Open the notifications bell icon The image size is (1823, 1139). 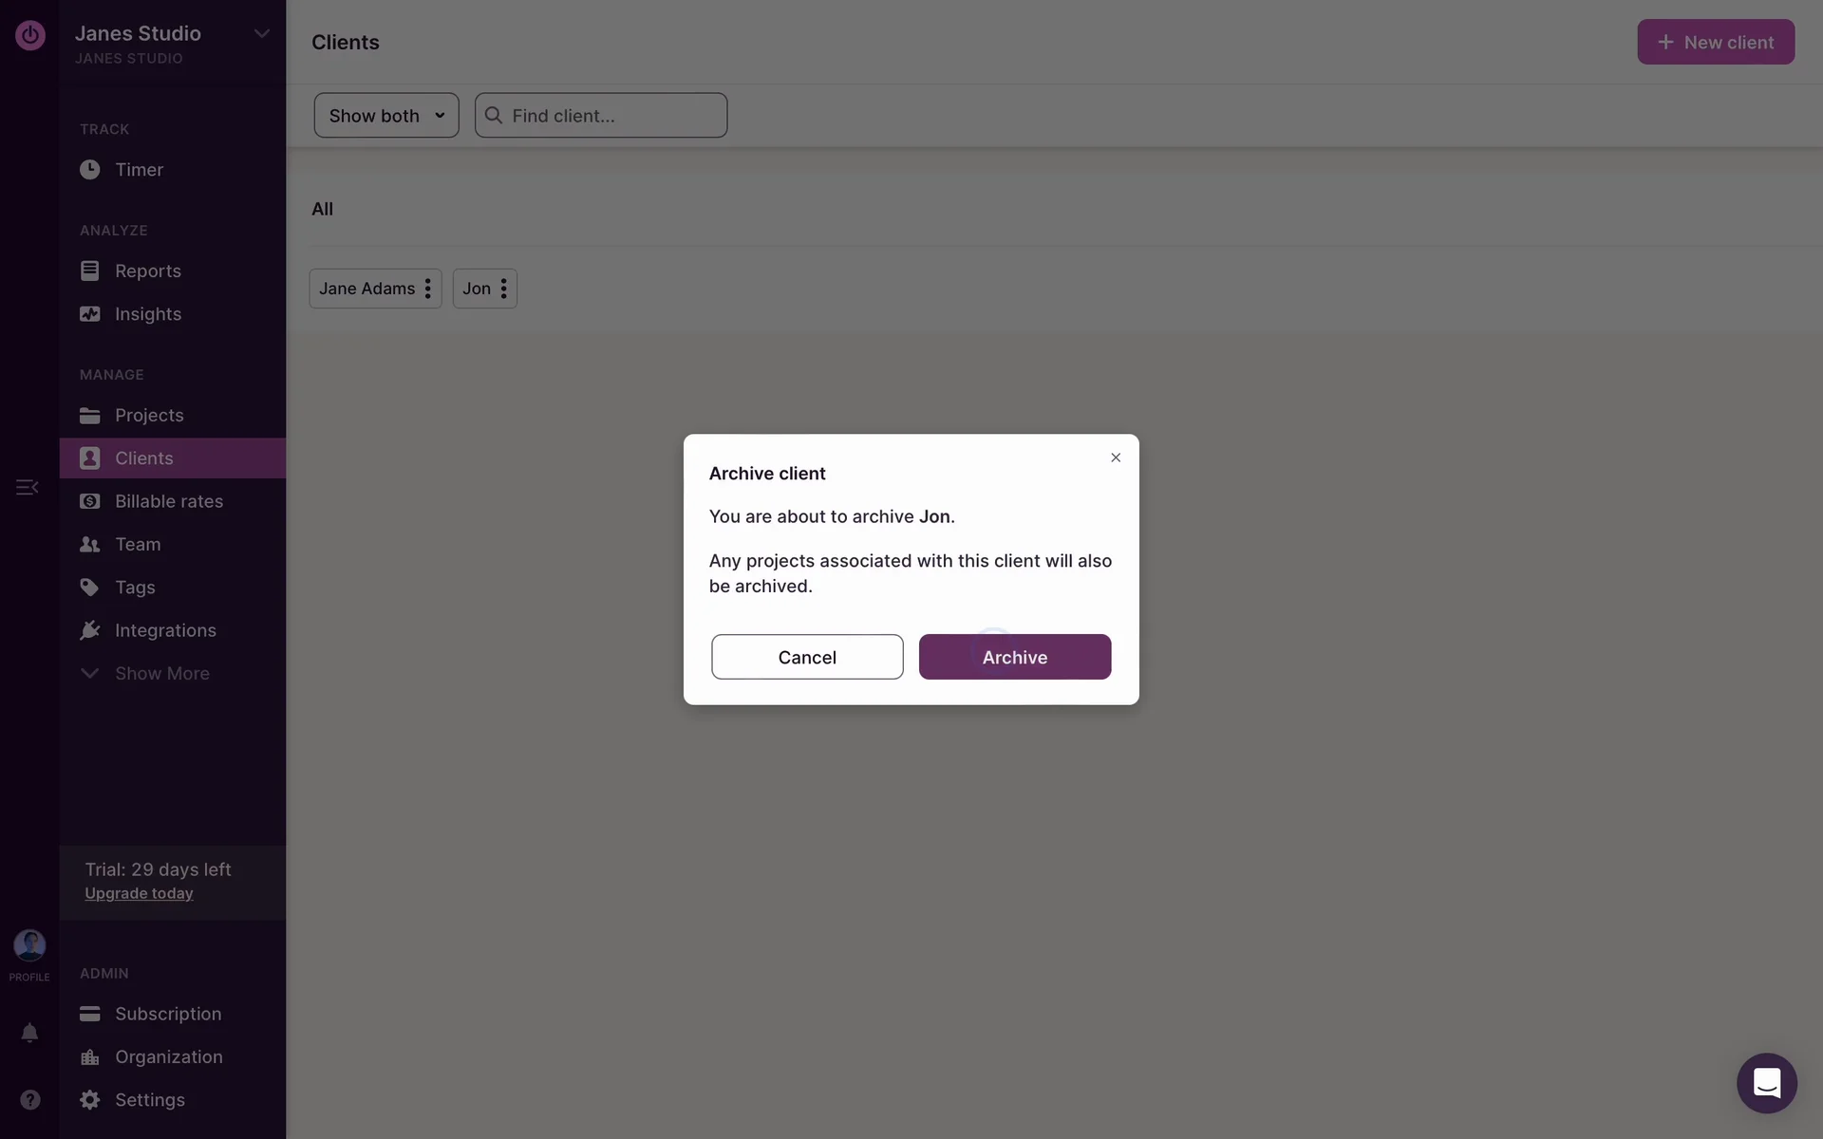(29, 1033)
